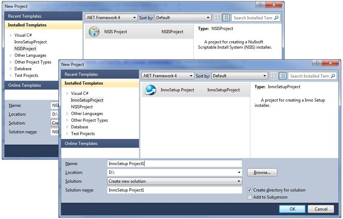Open Online Templates section in back dialog
This screenshot has height=219, width=343.
31,85
